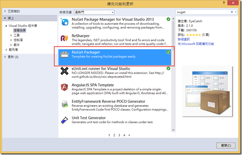This screenshot has width=242, height=155.
Task: Click the EntityFramework Reverse POCO Generator icon
Action: coord(65,103)
